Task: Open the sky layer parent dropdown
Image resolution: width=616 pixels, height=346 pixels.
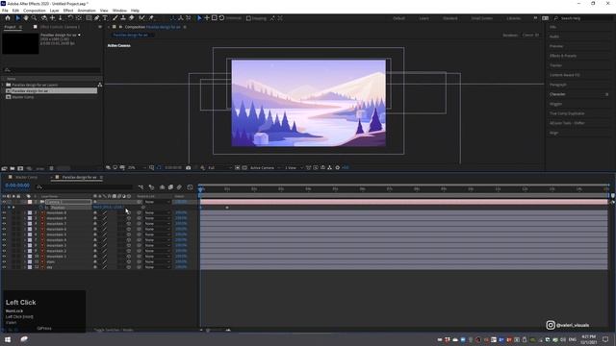Action: (x=157, y=267)
